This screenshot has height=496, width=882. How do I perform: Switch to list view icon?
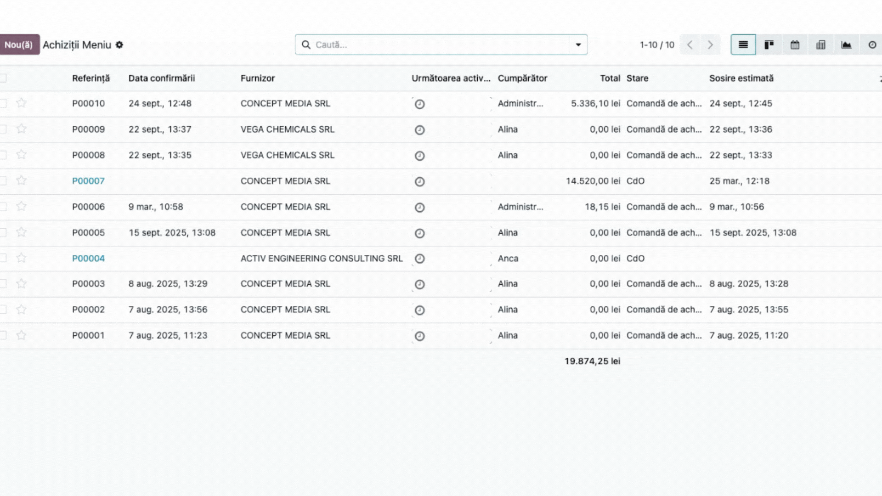coord(743,45)
